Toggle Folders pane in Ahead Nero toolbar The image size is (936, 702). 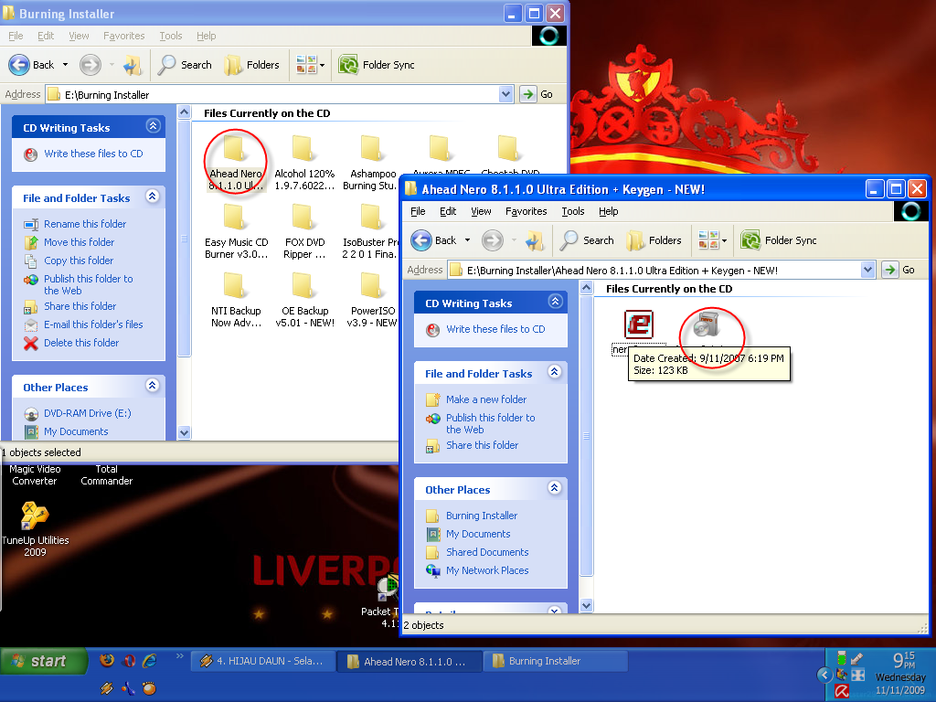[654, 240]
